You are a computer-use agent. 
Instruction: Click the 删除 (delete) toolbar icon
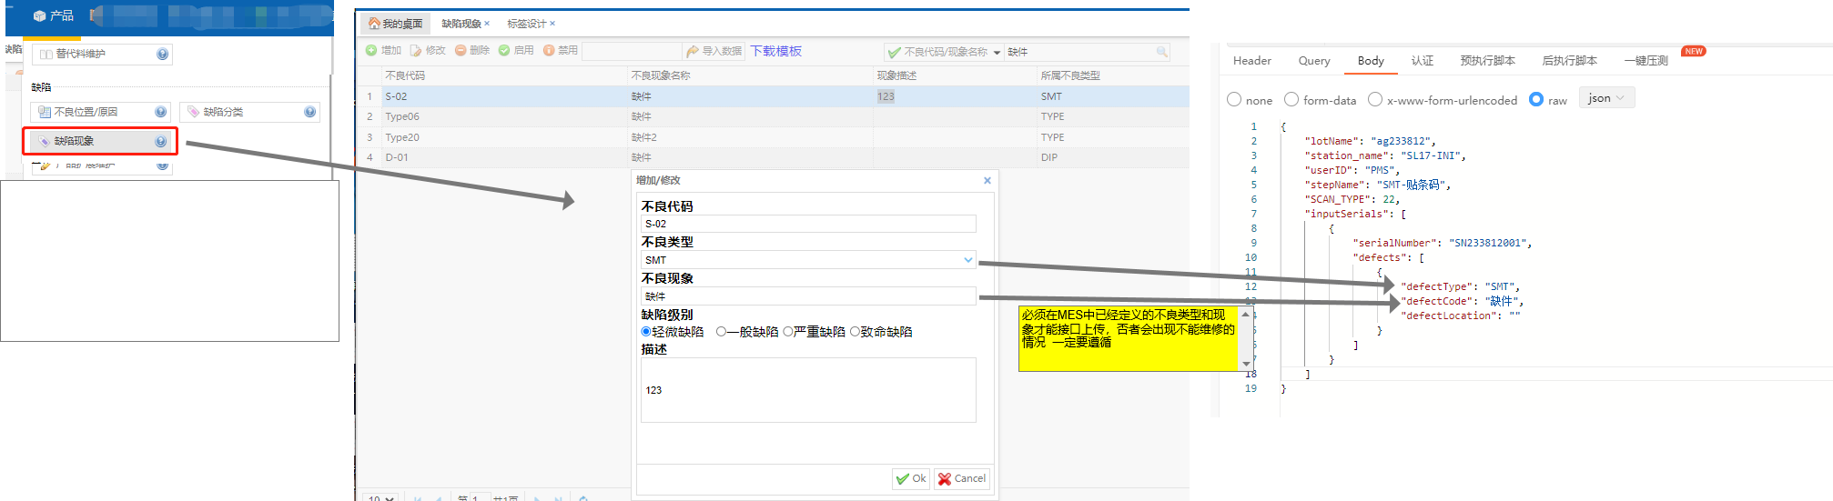point(461,51)
